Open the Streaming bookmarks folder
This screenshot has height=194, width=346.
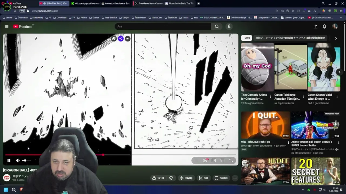tap(36, 18)
